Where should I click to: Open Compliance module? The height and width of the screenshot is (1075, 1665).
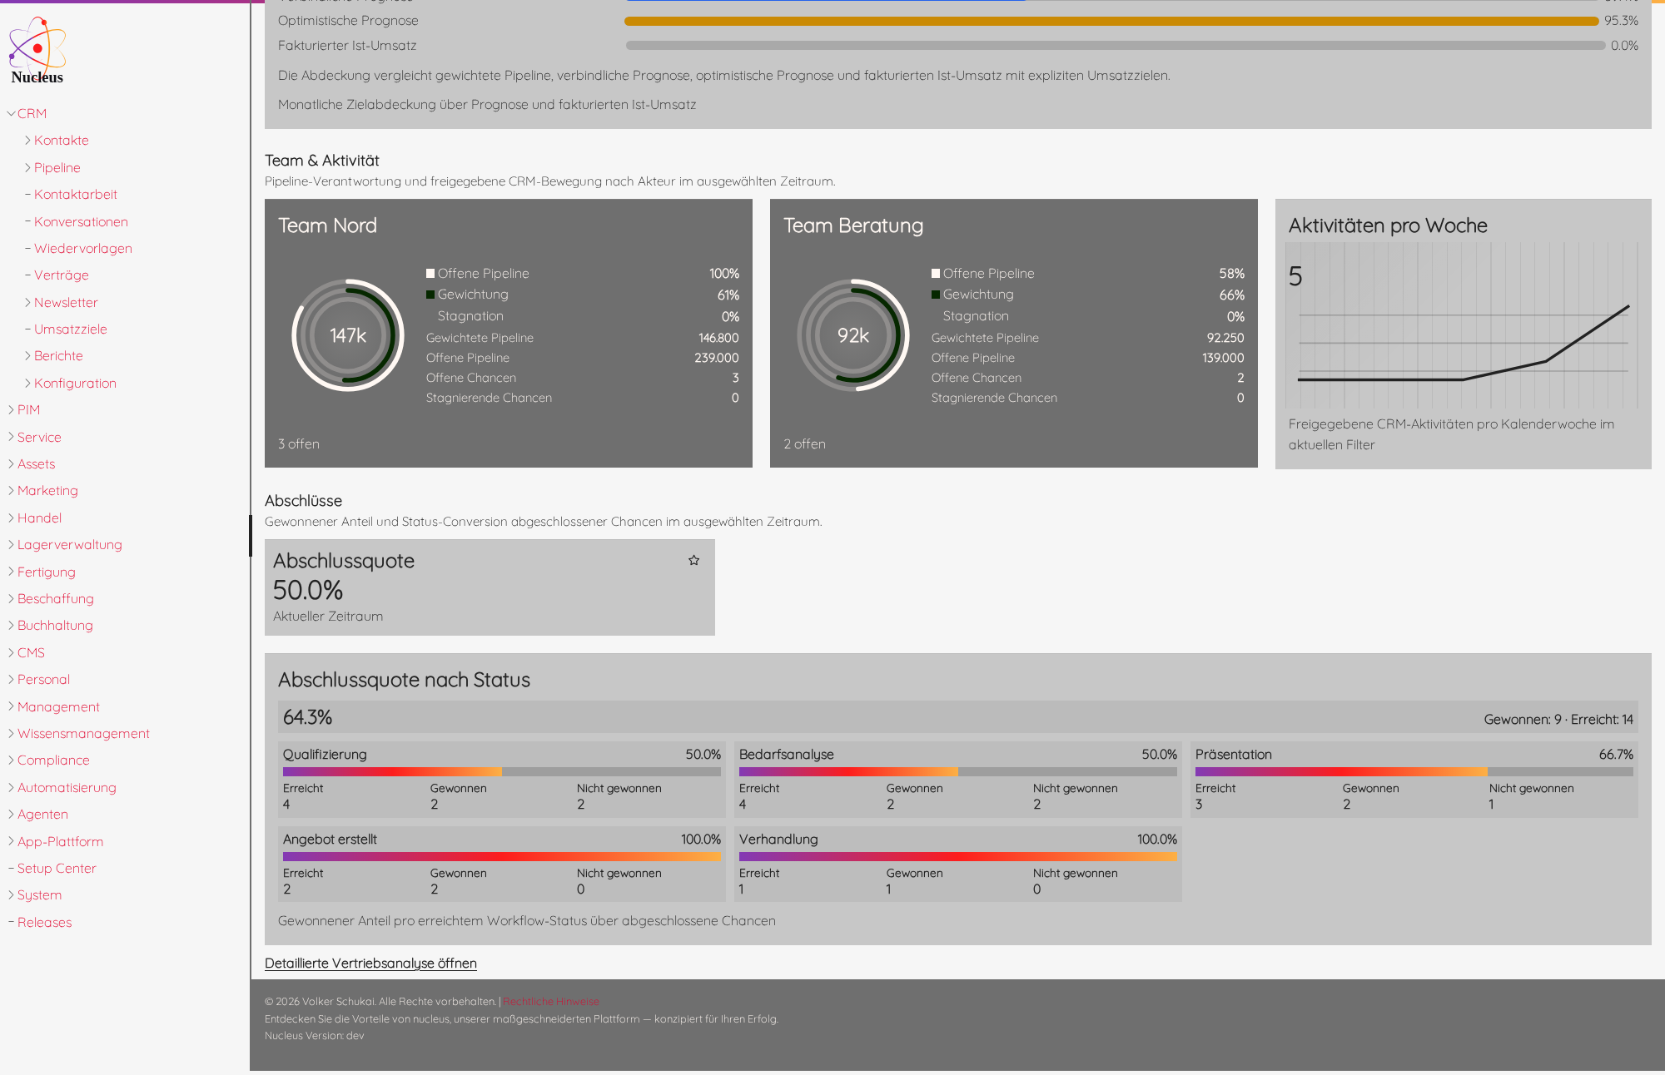tap(53, 760)
